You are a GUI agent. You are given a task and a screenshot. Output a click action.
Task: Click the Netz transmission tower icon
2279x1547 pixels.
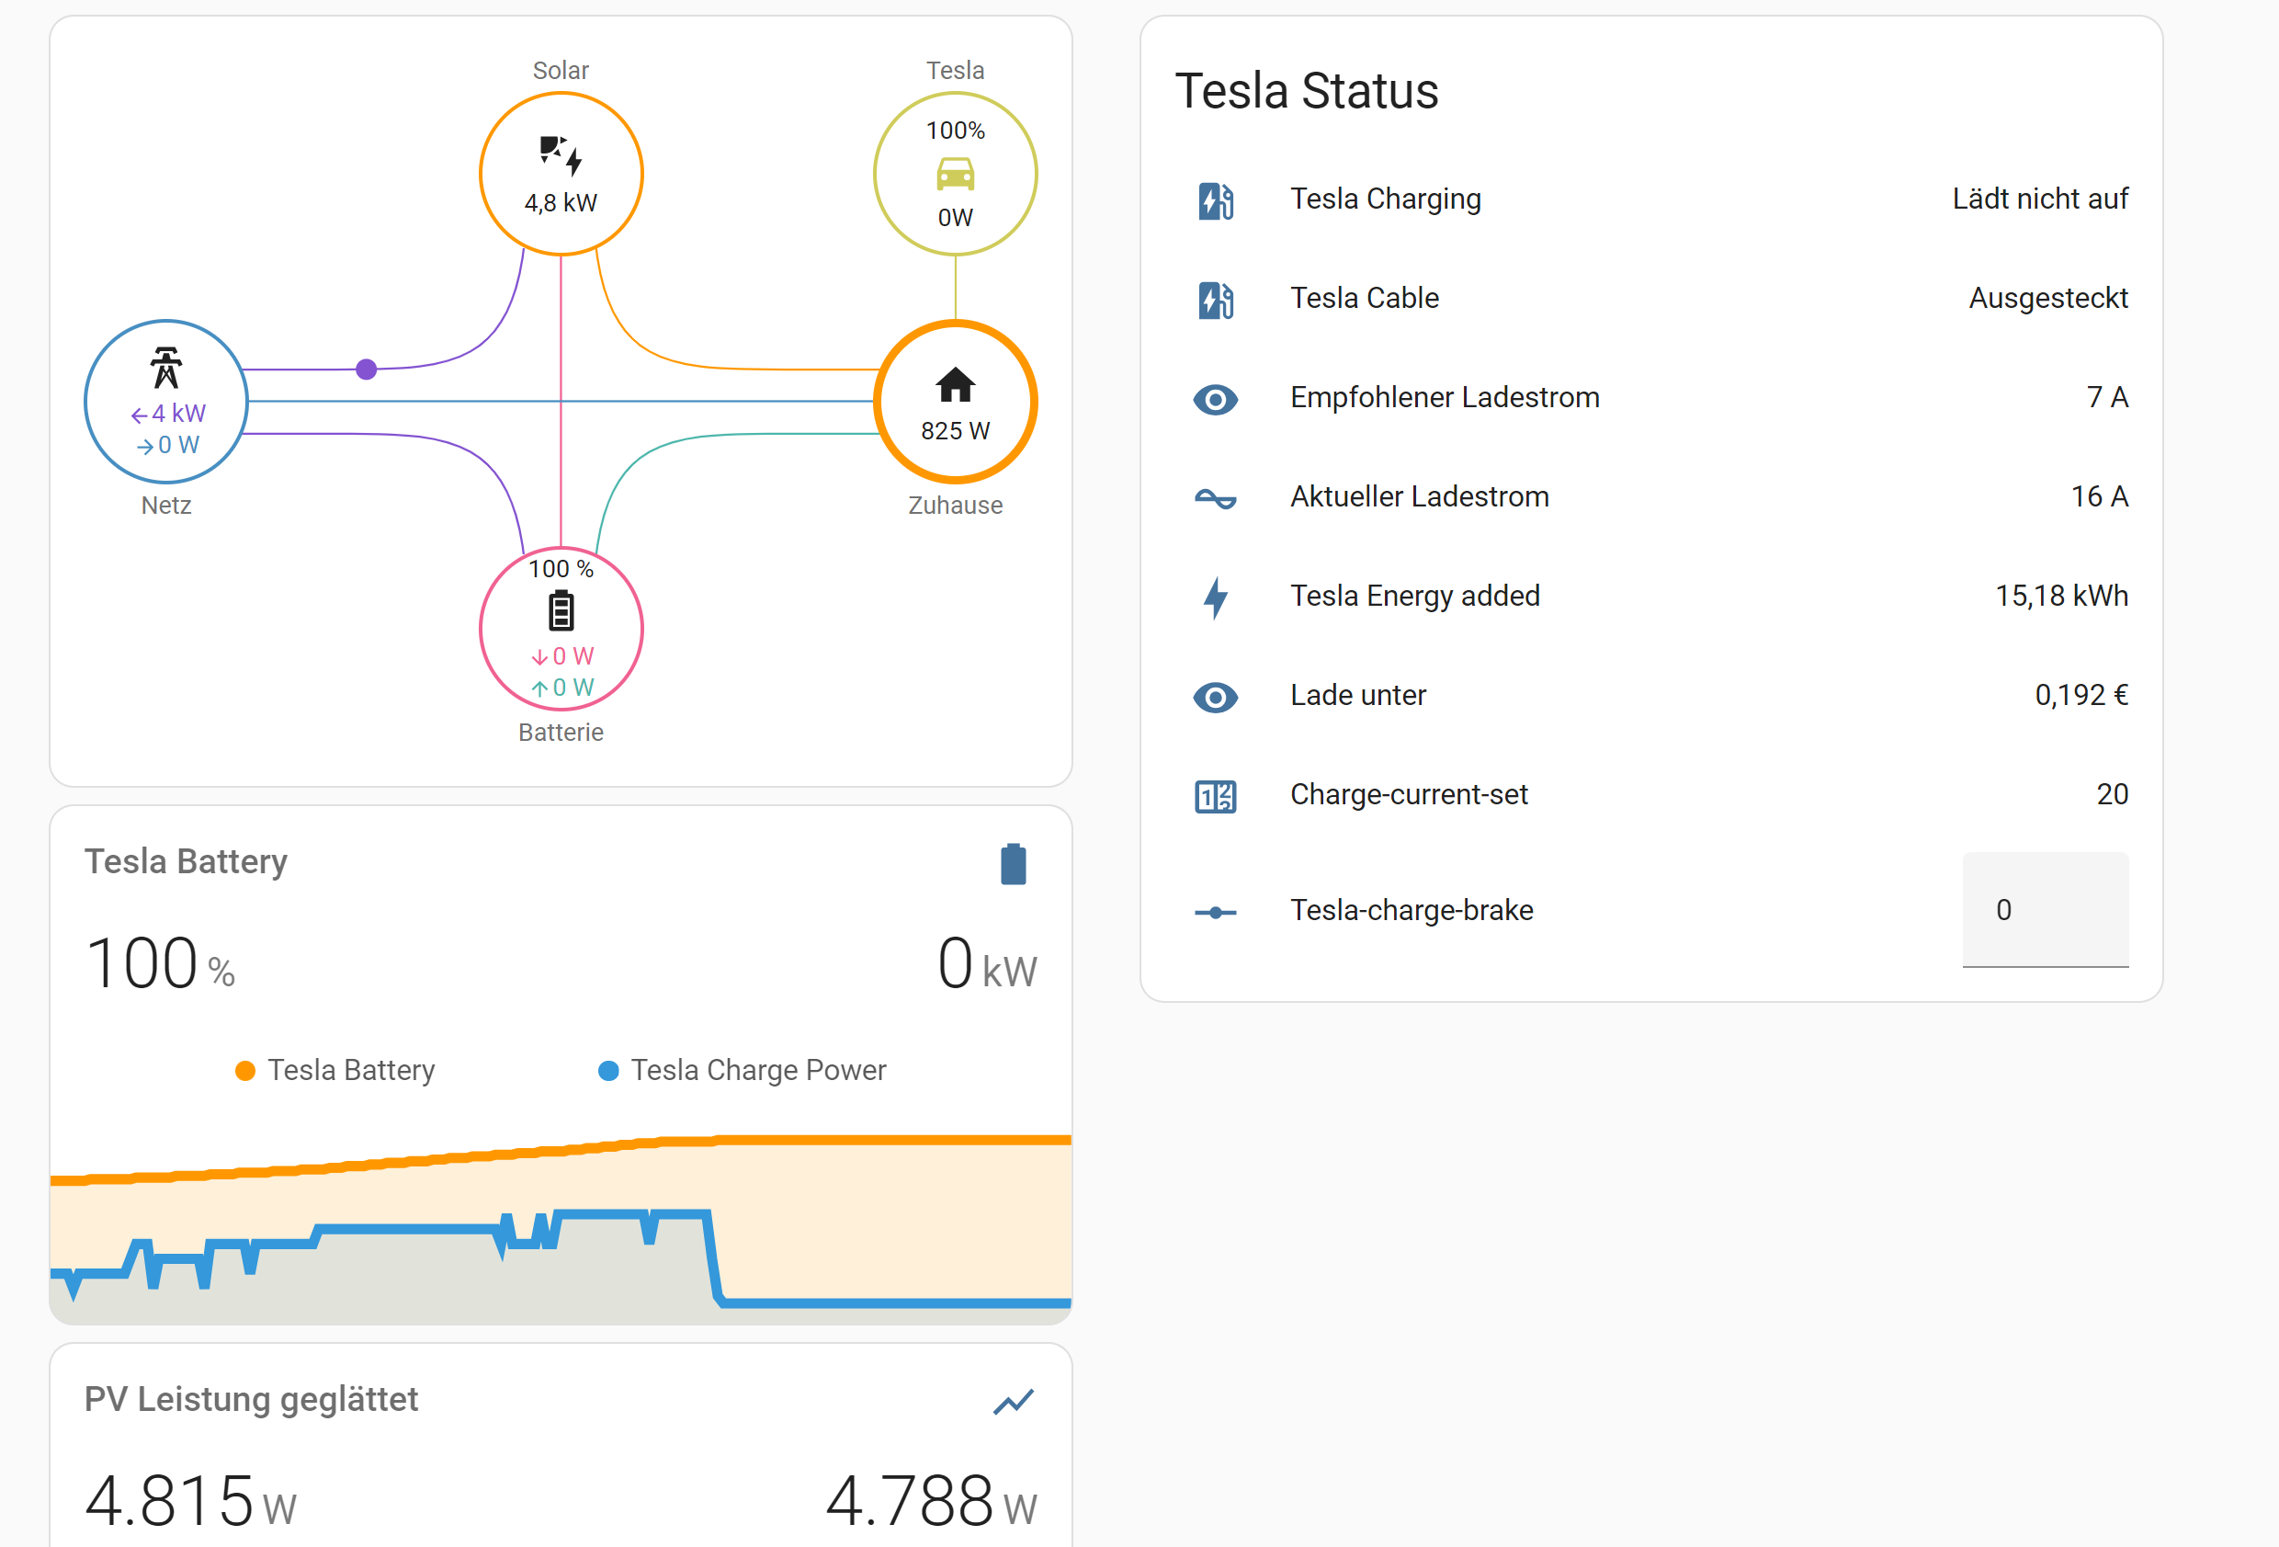click(x=165, y=368)
